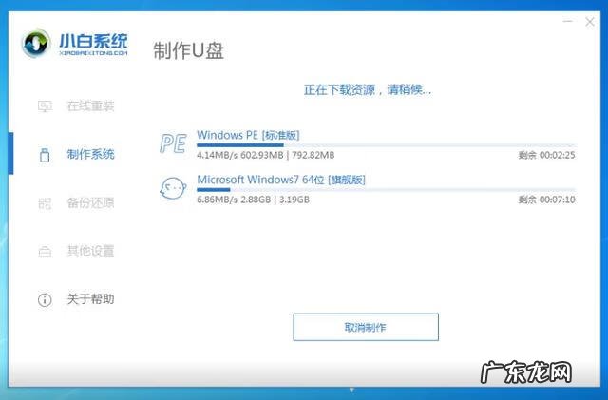
Task: Minimize the 小白系统 window
Action: tap(568, 21)
